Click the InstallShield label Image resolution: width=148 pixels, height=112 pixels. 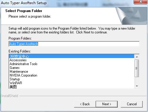pyautogui.click(x=10, y=96)
